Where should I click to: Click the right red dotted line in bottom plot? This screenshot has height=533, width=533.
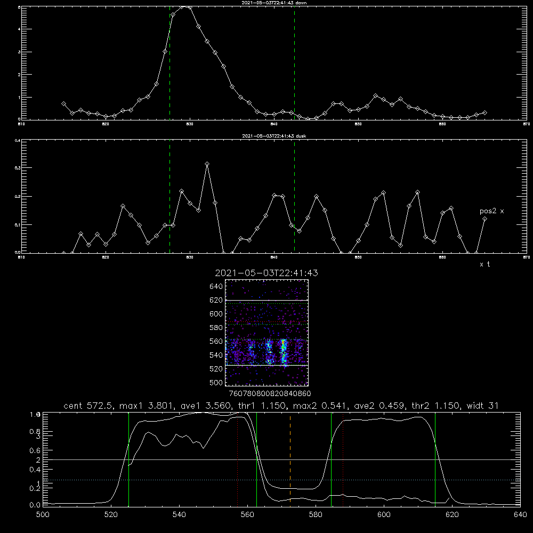point(343,459)
